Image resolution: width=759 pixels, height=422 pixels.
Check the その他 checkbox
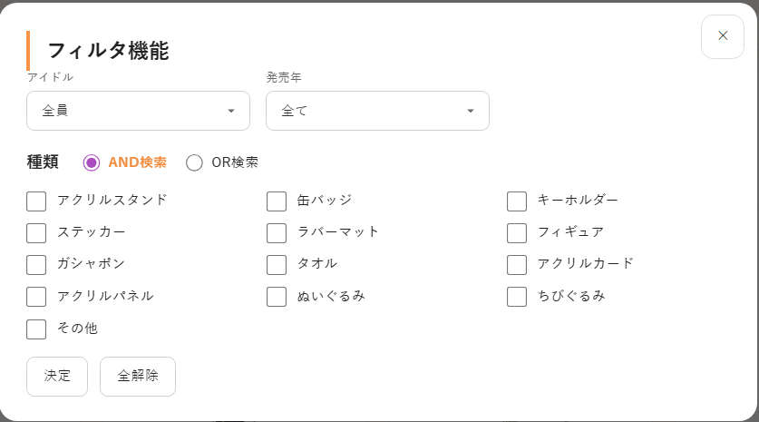36,329
